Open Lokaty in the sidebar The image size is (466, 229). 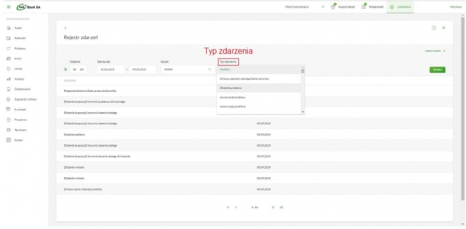(19, 69)
